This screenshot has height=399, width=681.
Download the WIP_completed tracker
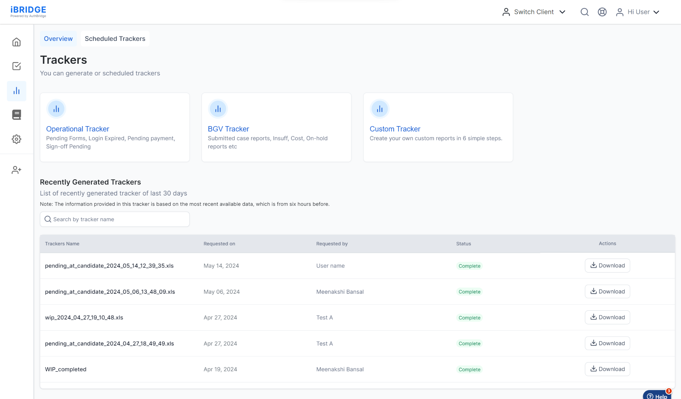607,369
